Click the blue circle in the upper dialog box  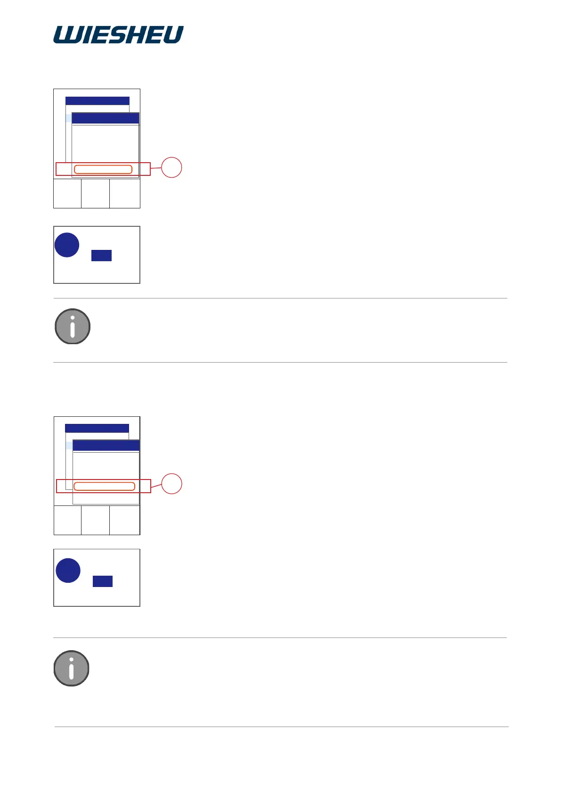click(67, 245)
